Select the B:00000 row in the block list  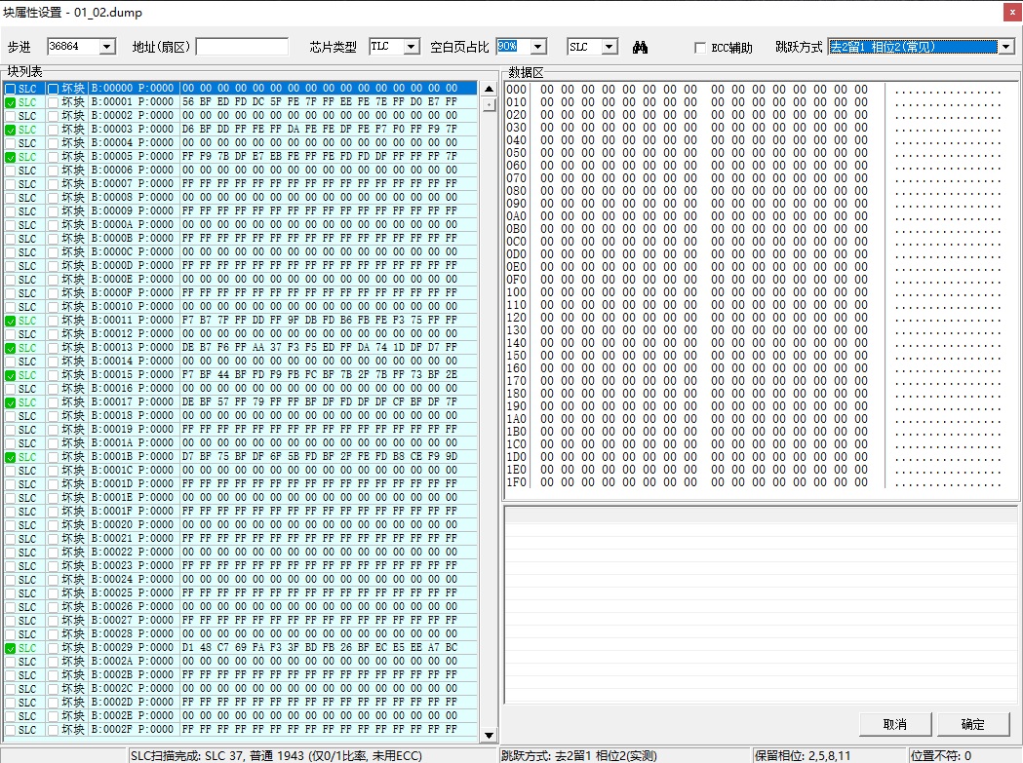(240, 89)
